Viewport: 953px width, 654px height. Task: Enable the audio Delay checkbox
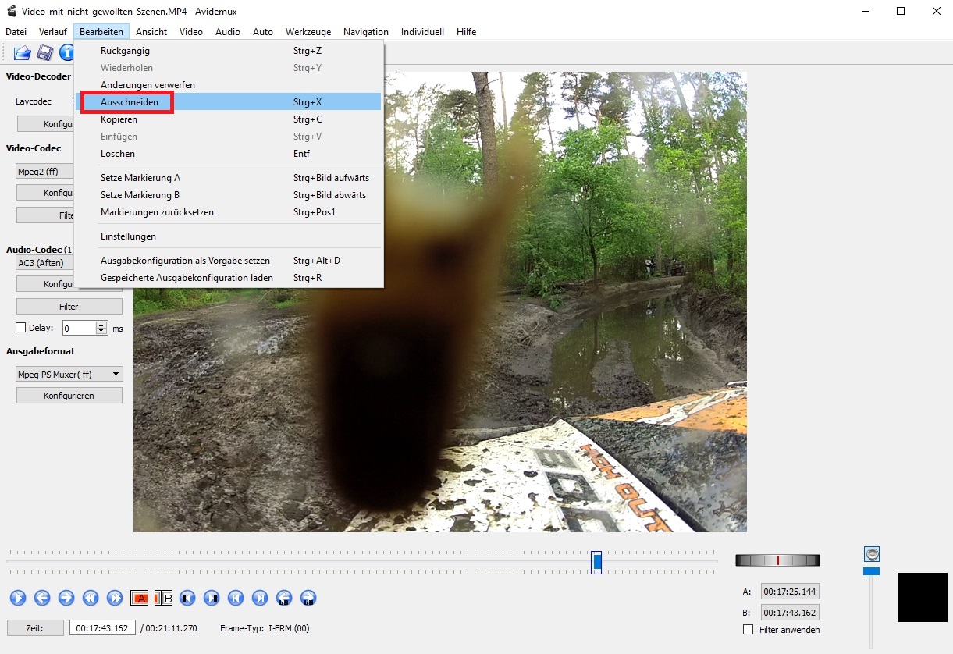(x=21, y=328)
